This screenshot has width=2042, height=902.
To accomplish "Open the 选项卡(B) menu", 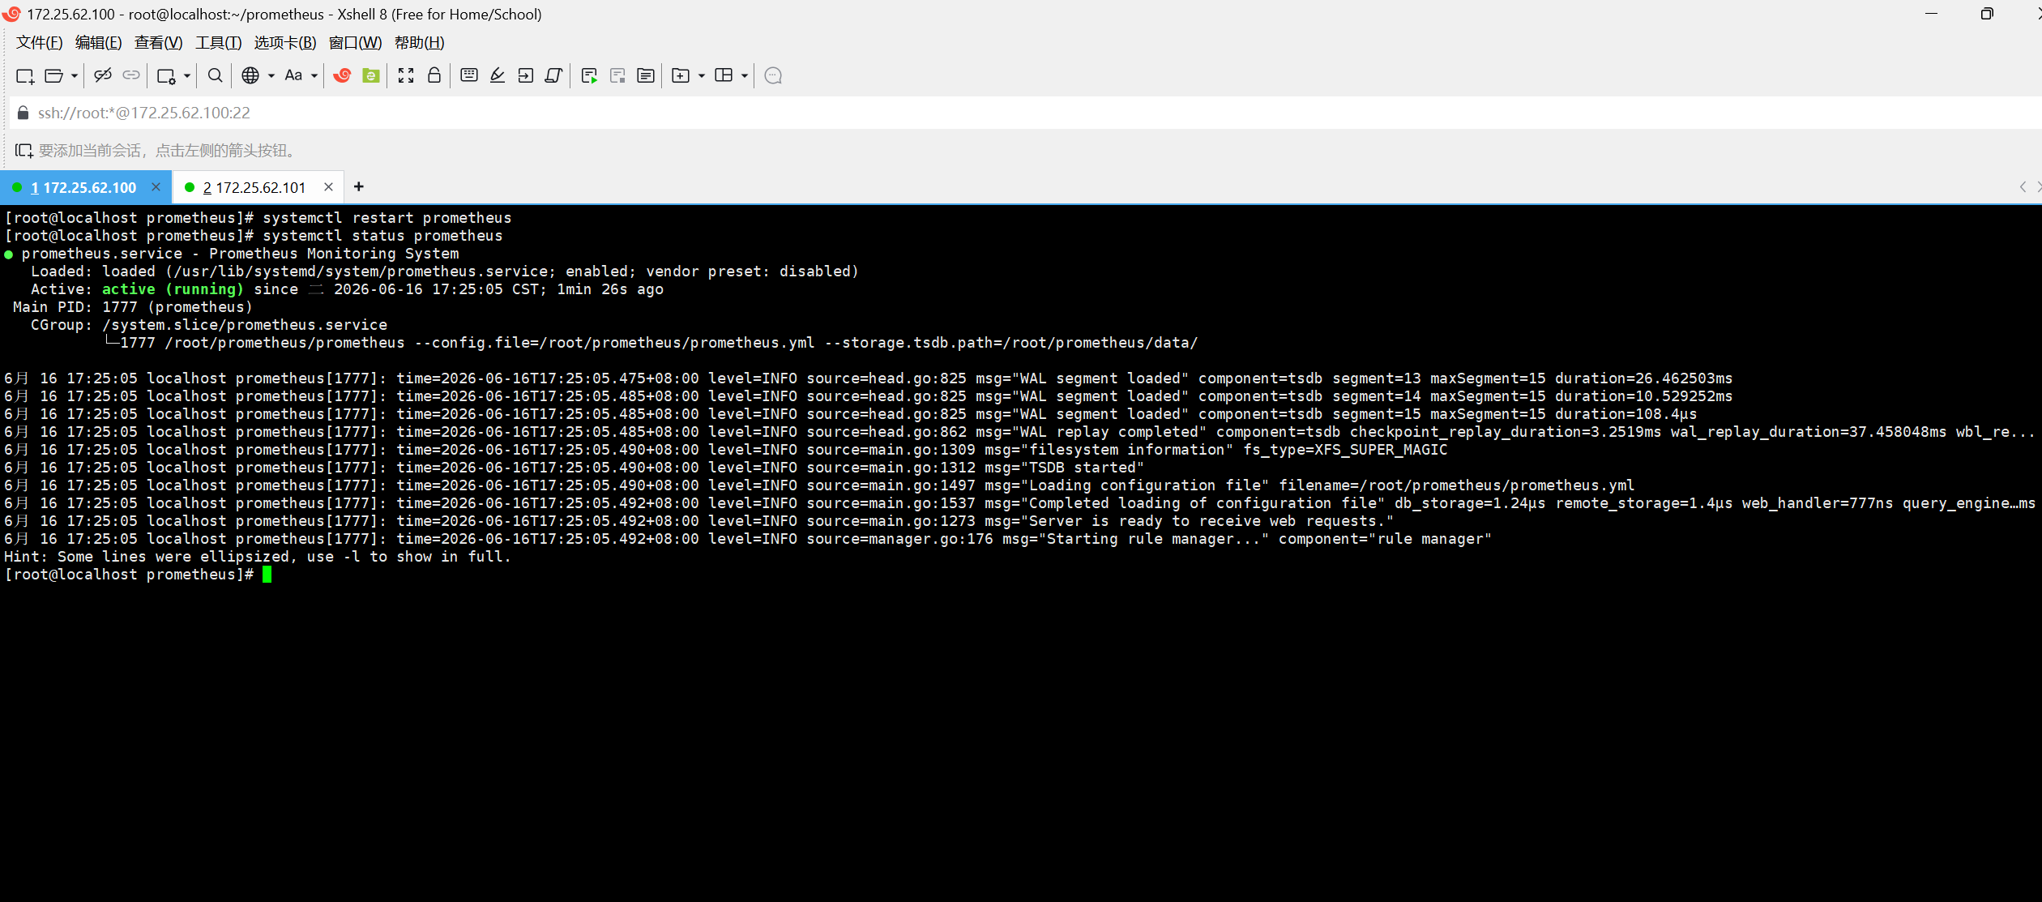I will [x=285, y=43].
